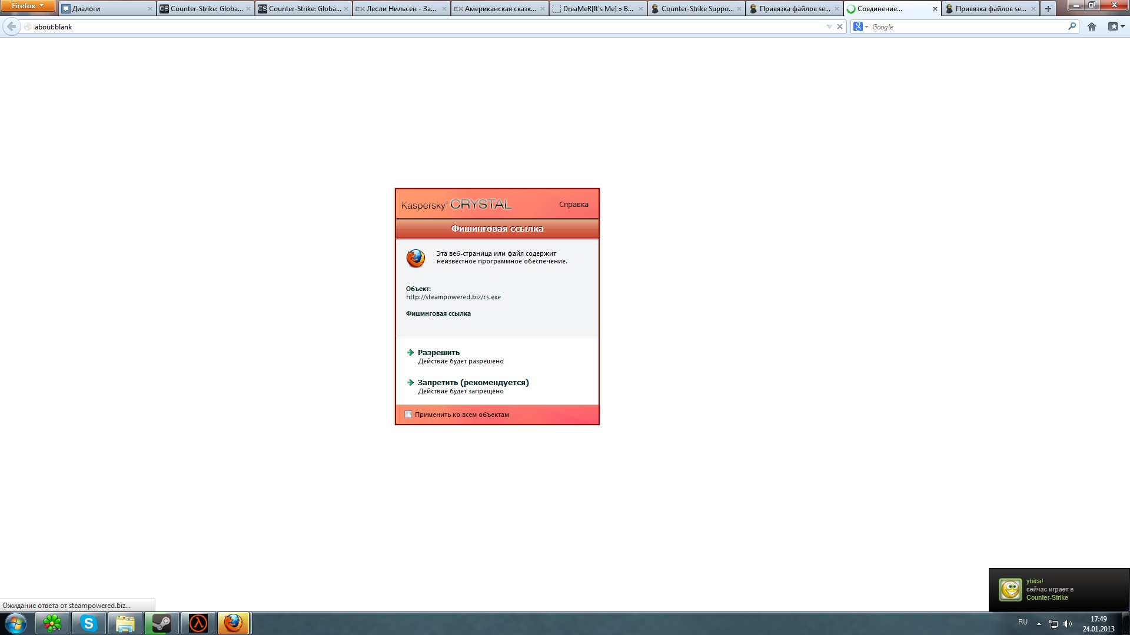Image resolution: width=1130 pixels, height=635 pixels.
Task: Open the bookmarks menu button
Action: tap(1115, 26)
